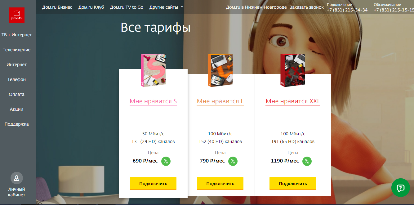Open the Интернет menu section
The height and width of the screenshot is (205, 414).
[x=17, y=65]
